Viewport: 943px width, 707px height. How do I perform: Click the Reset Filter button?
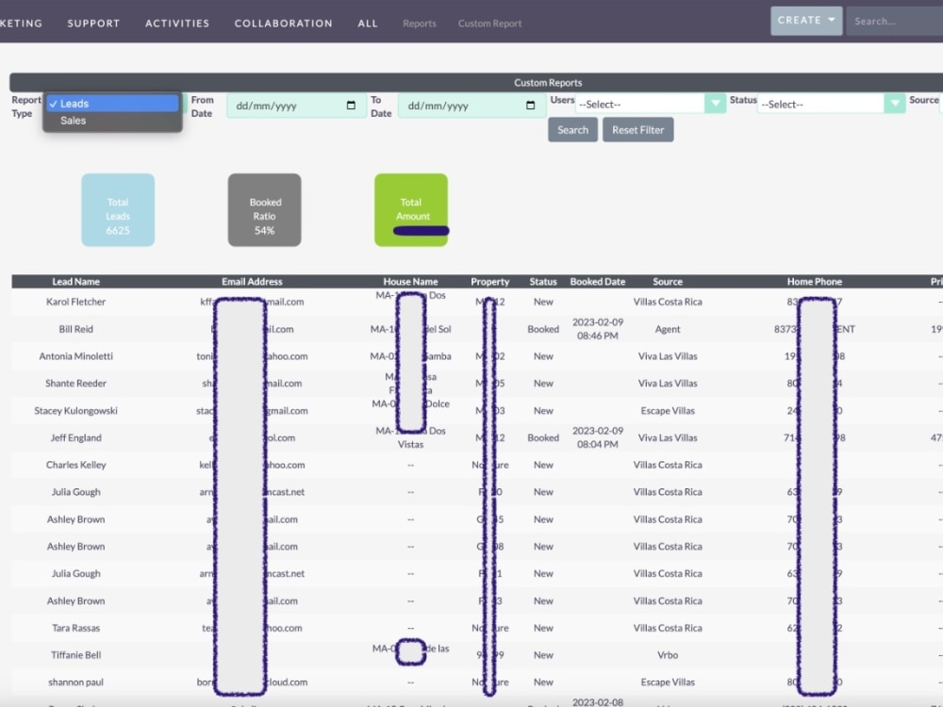coord(637,130)
